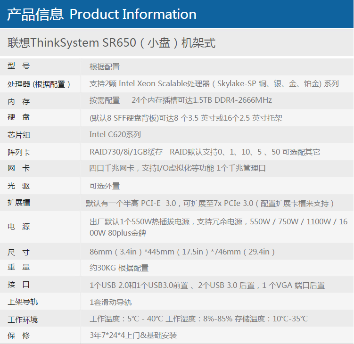Viewport: 354px width, 344px height.
Task: Select the 可选外置 value
Action: (105, 186)
